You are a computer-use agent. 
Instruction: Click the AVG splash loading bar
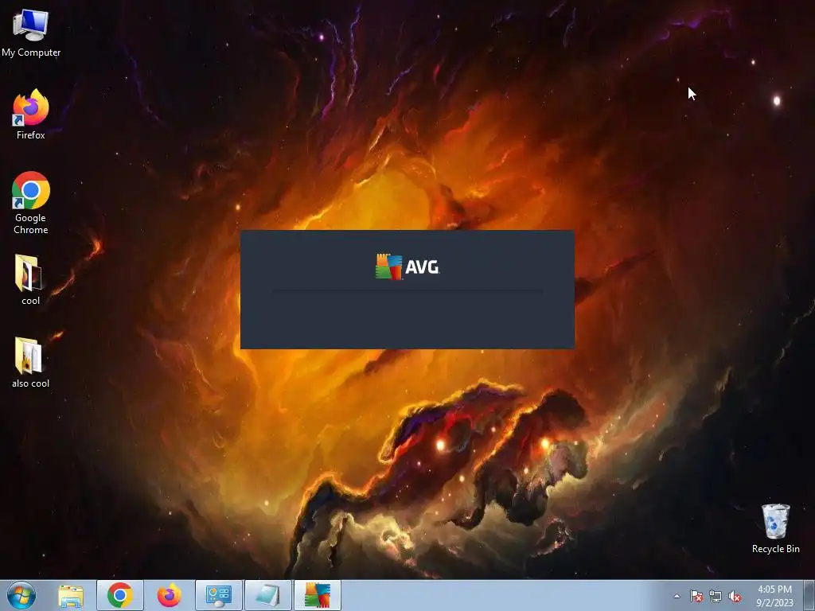[x=407, y=291]
